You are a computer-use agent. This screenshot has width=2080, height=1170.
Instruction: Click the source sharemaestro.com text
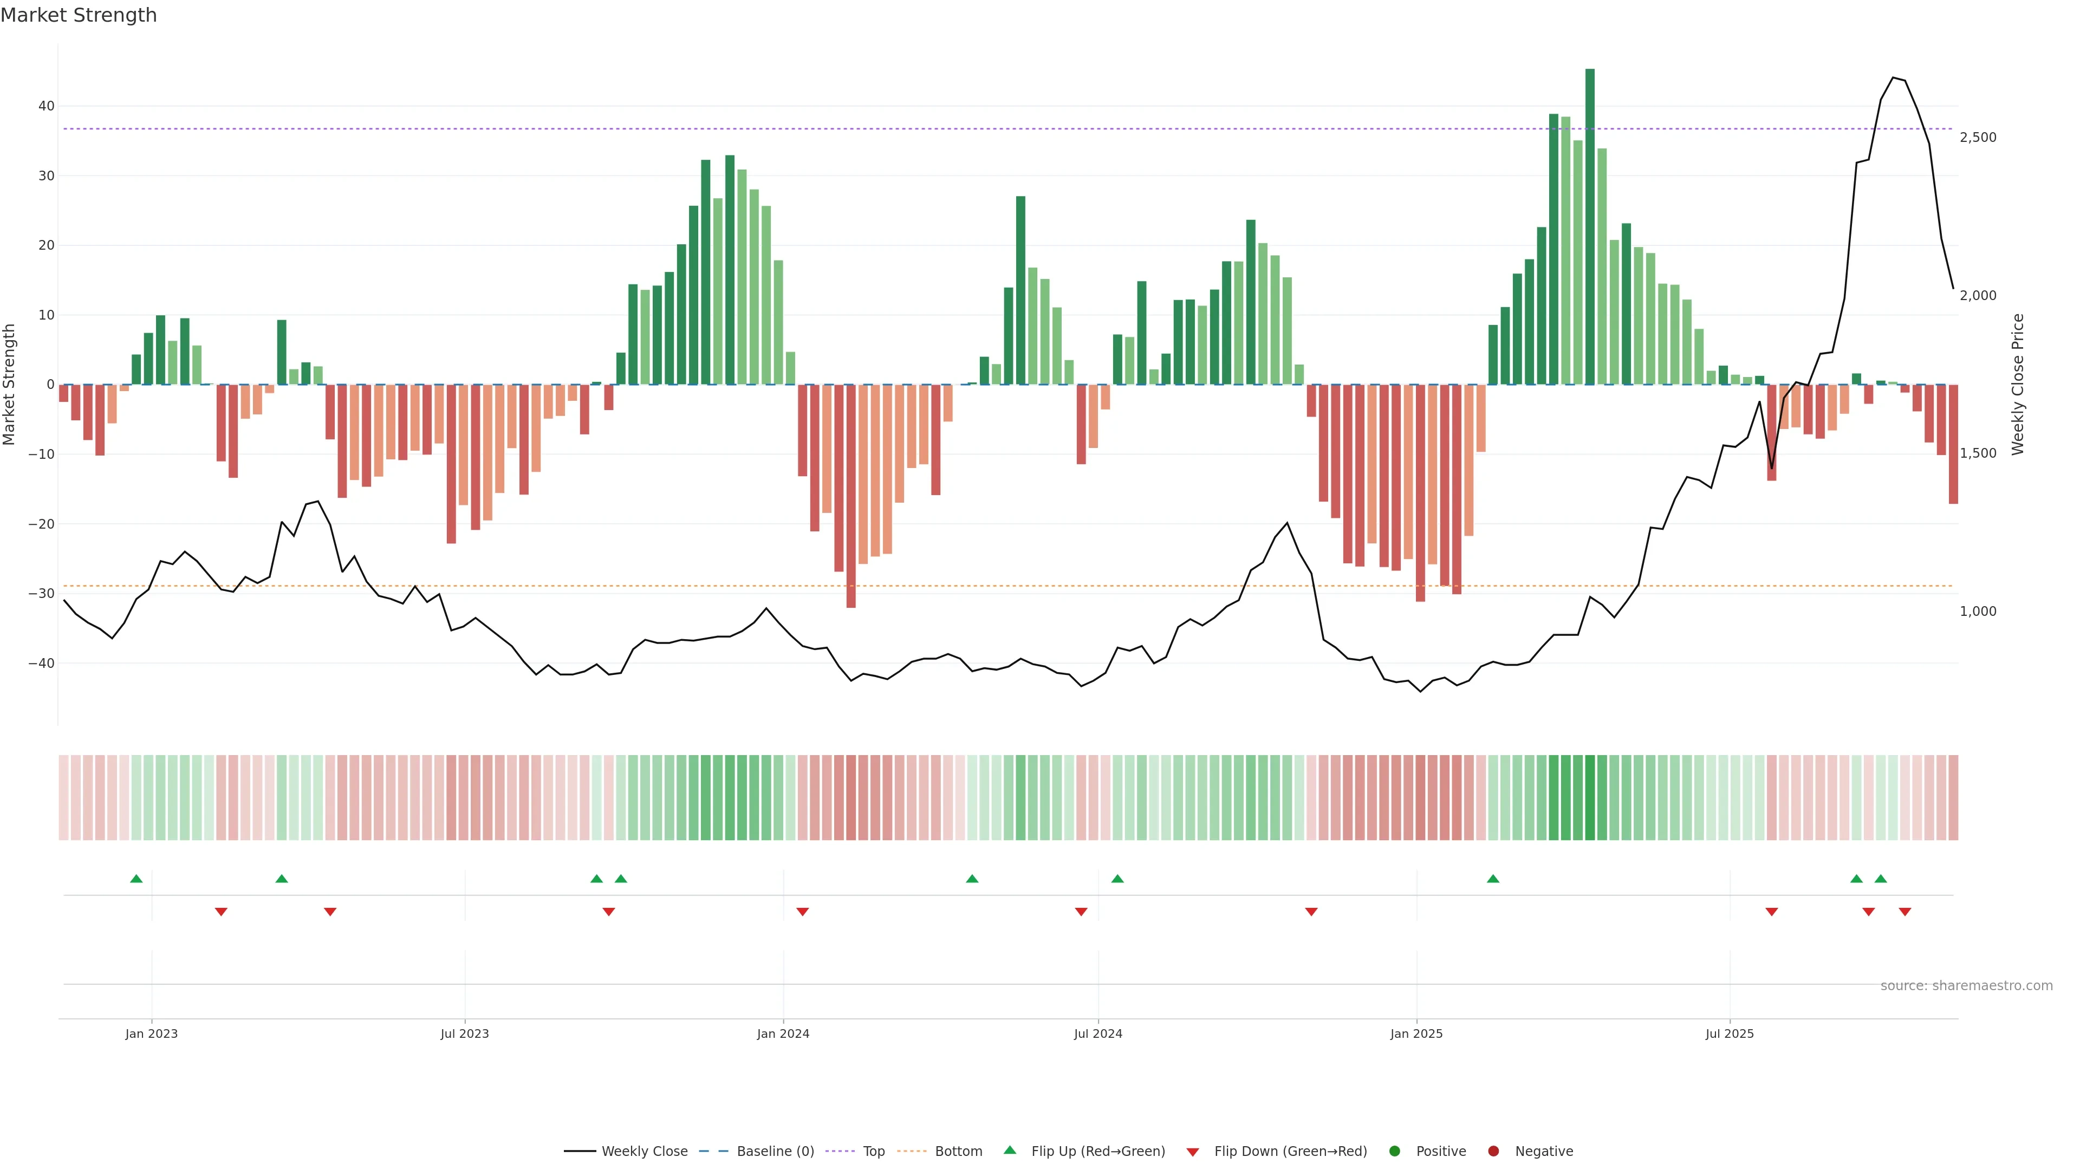1966,986
